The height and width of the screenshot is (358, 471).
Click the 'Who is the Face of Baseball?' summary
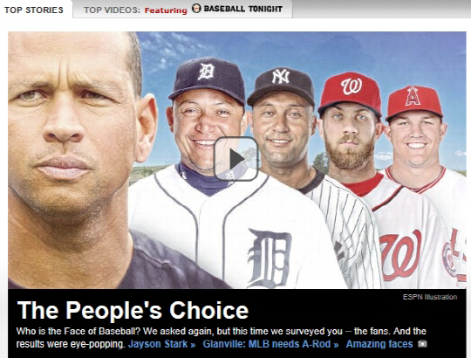[x=221, y=337]
